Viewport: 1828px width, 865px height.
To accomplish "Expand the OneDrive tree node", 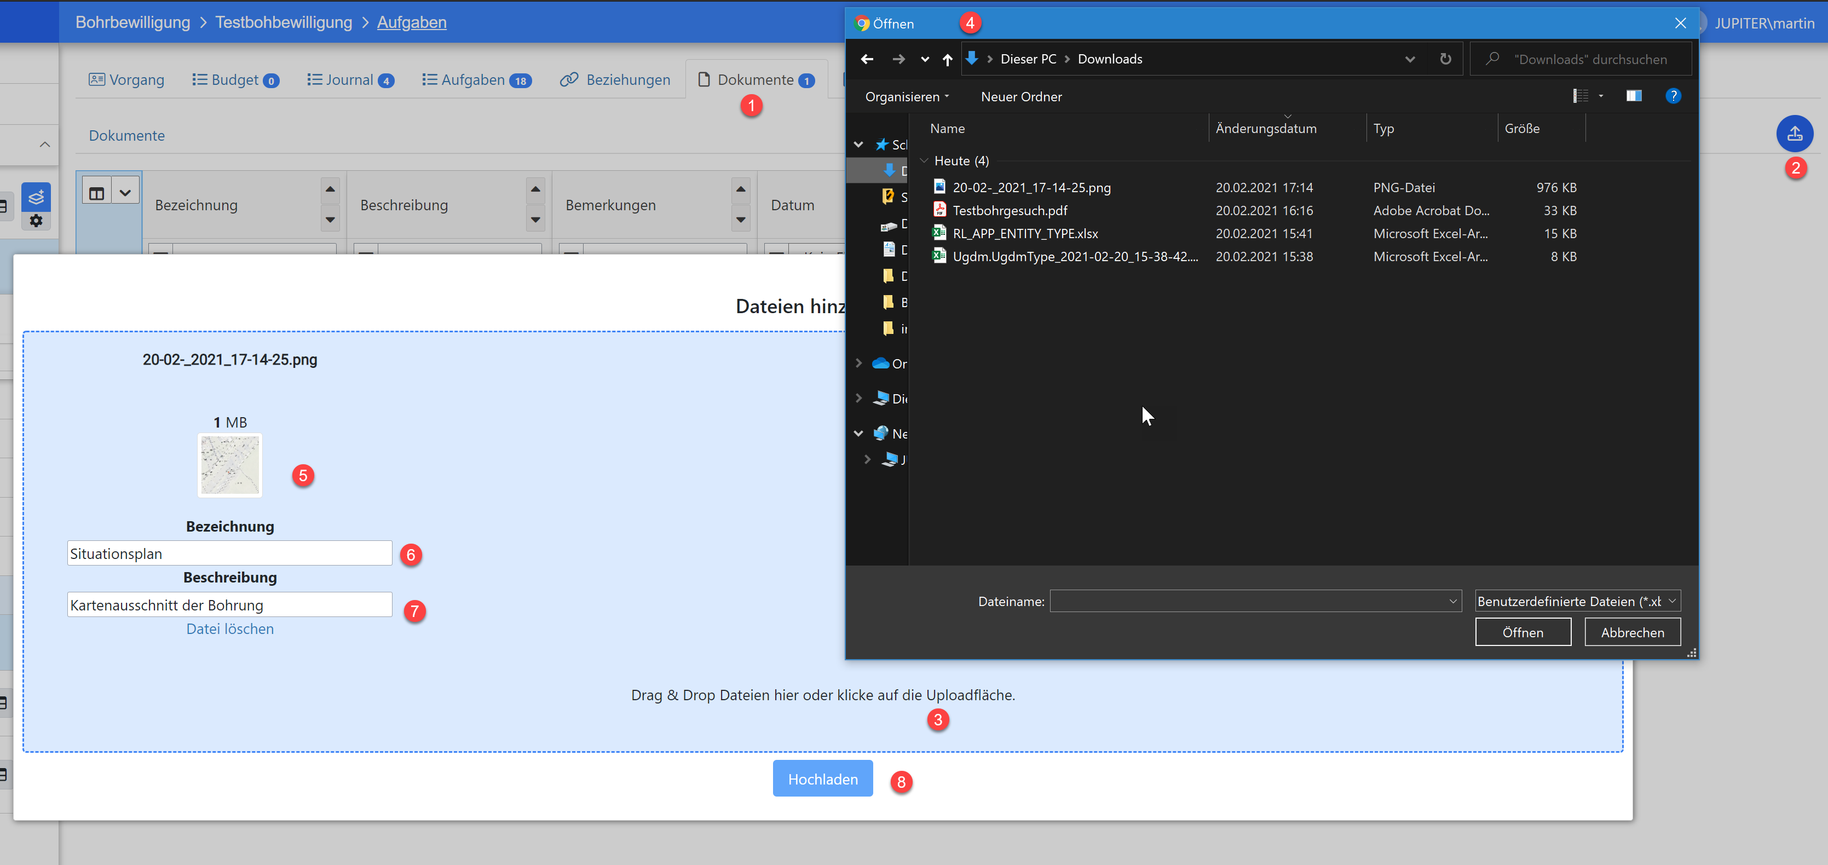I will click(x=858, y=364).
